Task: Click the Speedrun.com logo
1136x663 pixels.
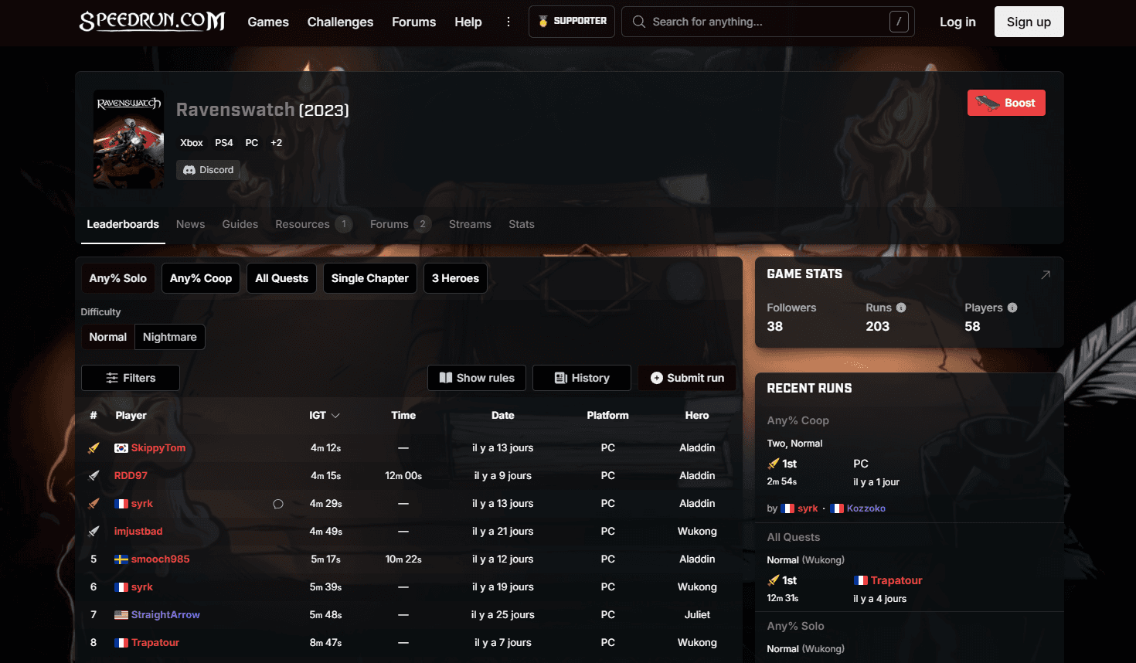Action: pyautogui.click(x=152, y=22)
